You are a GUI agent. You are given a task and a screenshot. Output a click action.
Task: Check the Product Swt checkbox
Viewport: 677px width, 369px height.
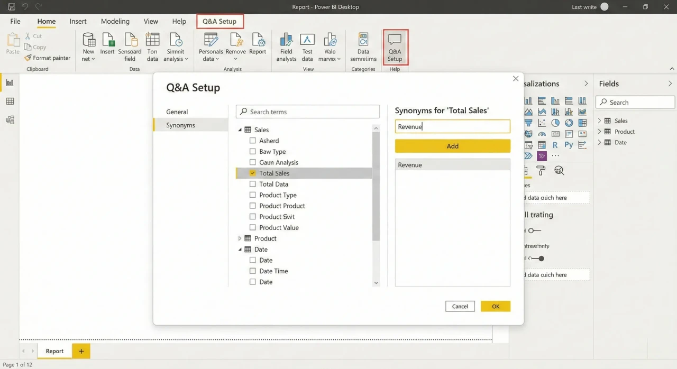(253, 216)
